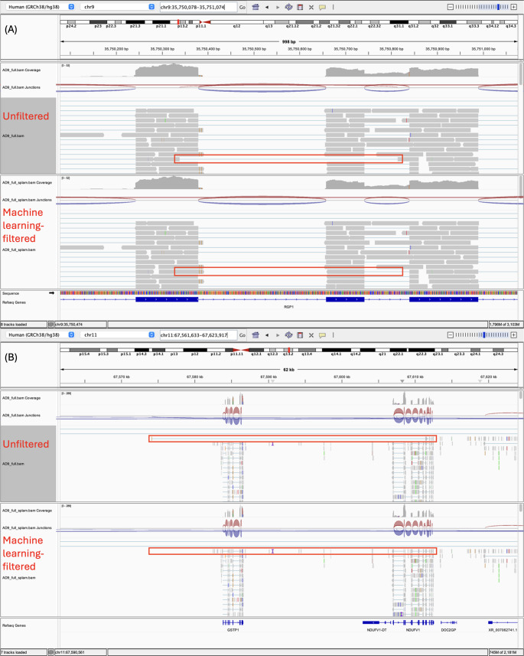The height and width of the screenshot is (656, 524).
Task: Click the chr11:67,561,633 locus input field
Action: [198, 335]
